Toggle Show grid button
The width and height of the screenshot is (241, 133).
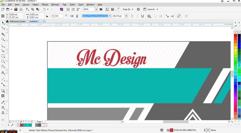point(113,9)
